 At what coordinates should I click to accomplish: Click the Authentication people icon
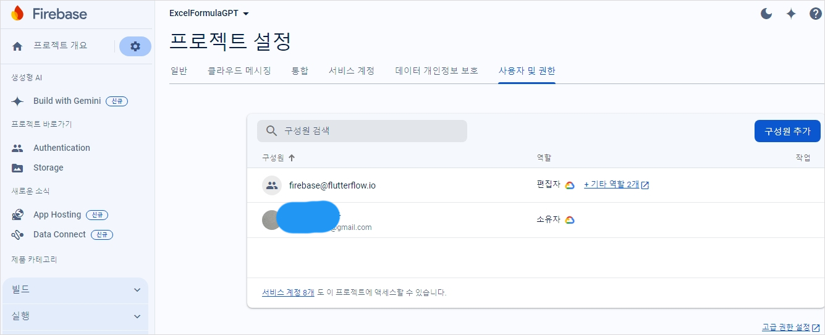[17, 148]
